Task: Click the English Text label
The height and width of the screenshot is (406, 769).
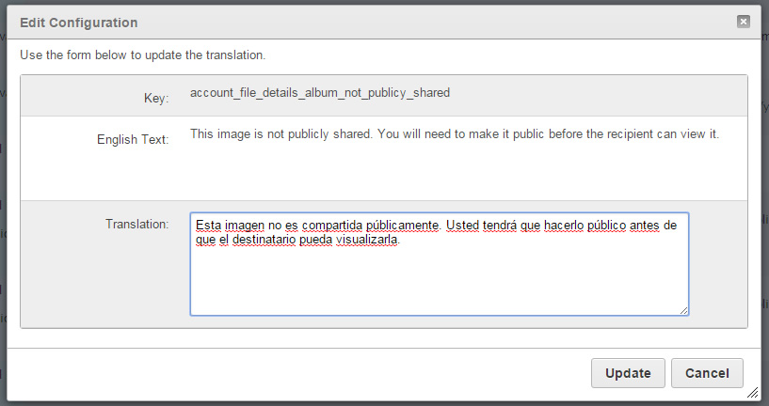Action: [x=132, y=139]
